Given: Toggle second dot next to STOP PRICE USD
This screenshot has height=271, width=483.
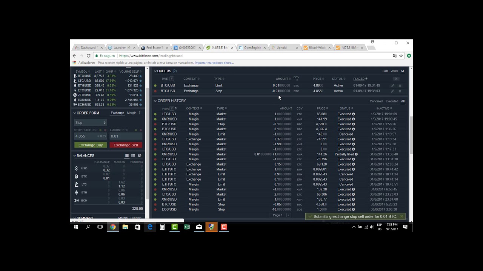Looking at the screenshot, I should coord(105,130).
